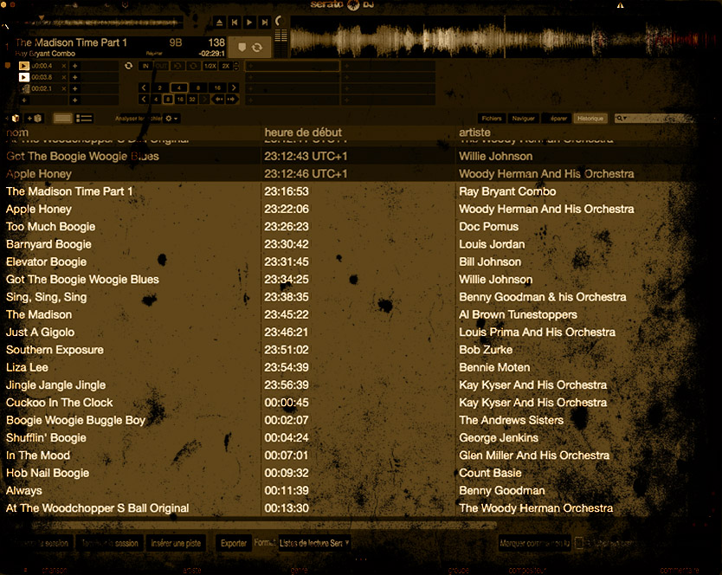The height and width of the screenshot is (575, 722).
Task: Select 'Too Much Boogie' track
Action: pyautogui.click(x=350, y=226)
